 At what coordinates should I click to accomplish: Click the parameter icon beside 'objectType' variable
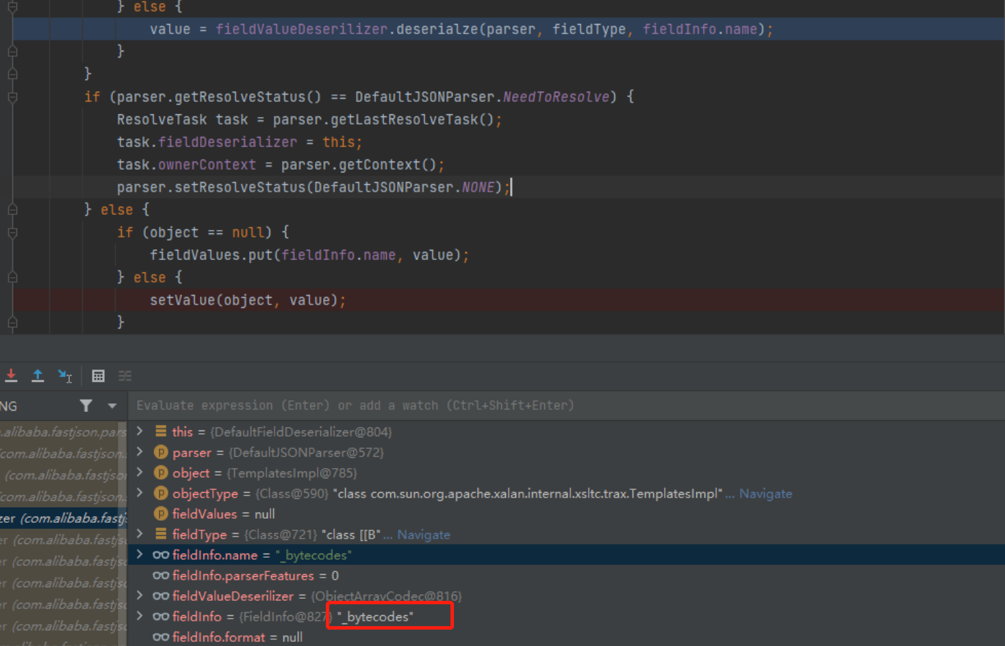(161, 493)
